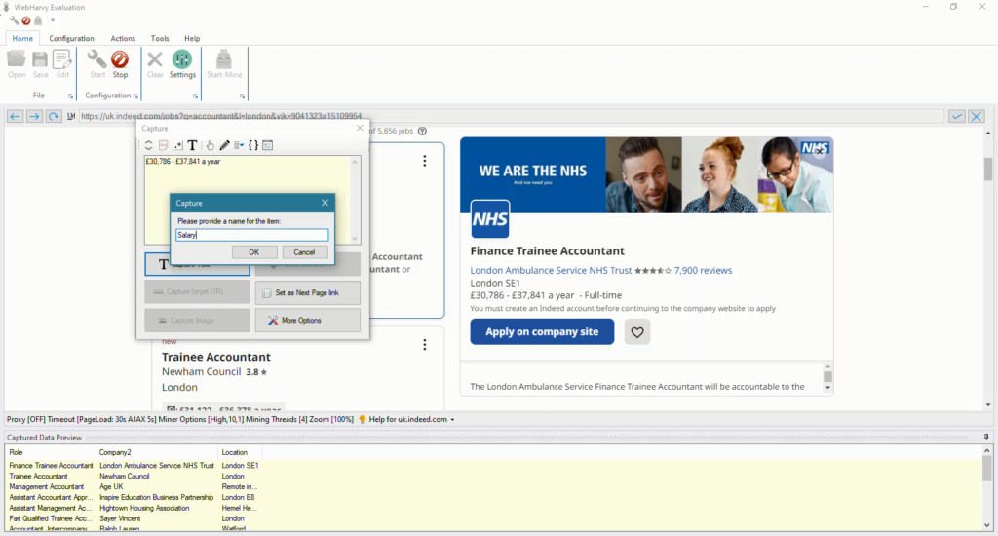Image resolution: width=998 pixels, height=536 pixels.
Task: Click the Cancel button in name dialog
Action: point(305,252)
